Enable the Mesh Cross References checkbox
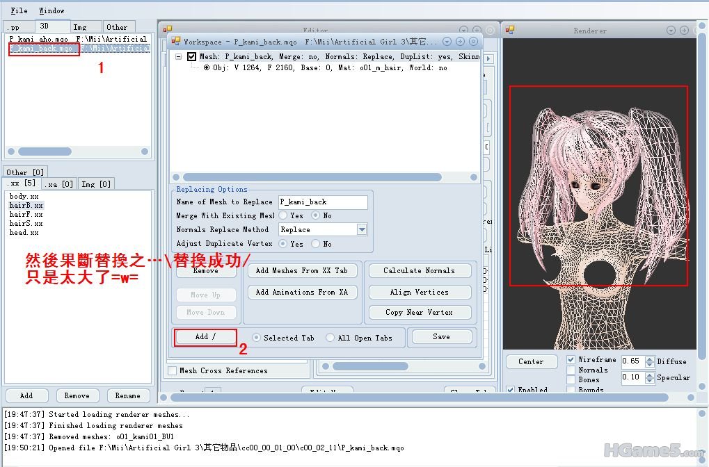Viewport: 709px width, 467px height. coord(173,371)
